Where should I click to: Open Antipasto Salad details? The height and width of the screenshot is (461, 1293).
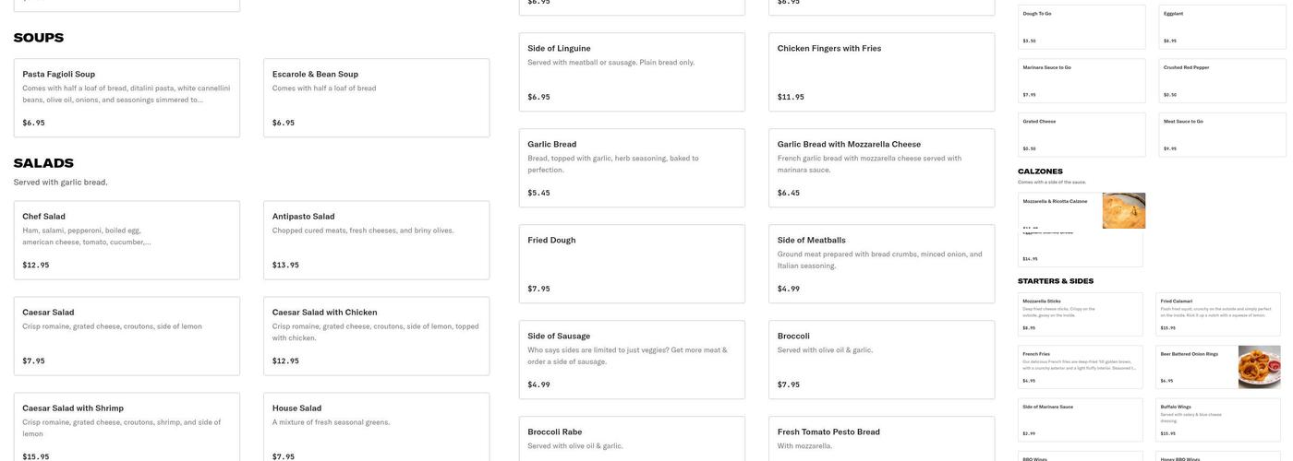376,240
